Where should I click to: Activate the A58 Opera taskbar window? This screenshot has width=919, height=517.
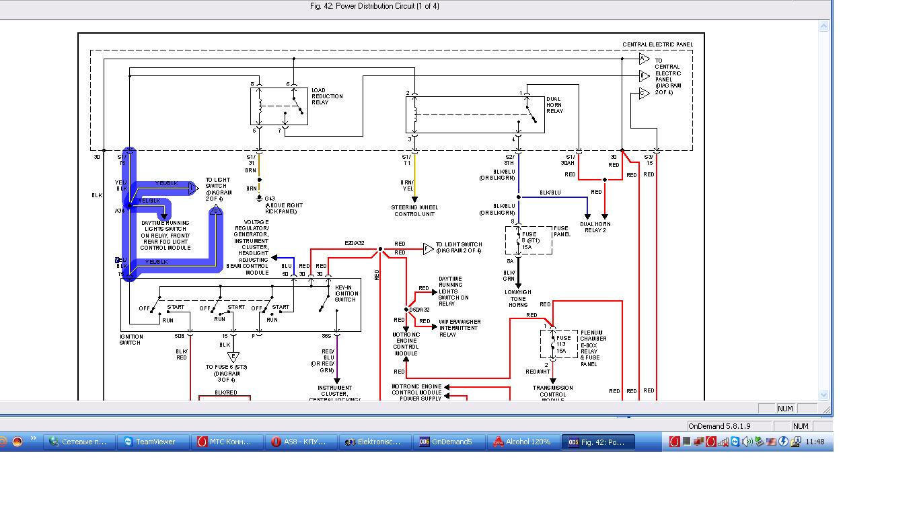coord(300,442)
